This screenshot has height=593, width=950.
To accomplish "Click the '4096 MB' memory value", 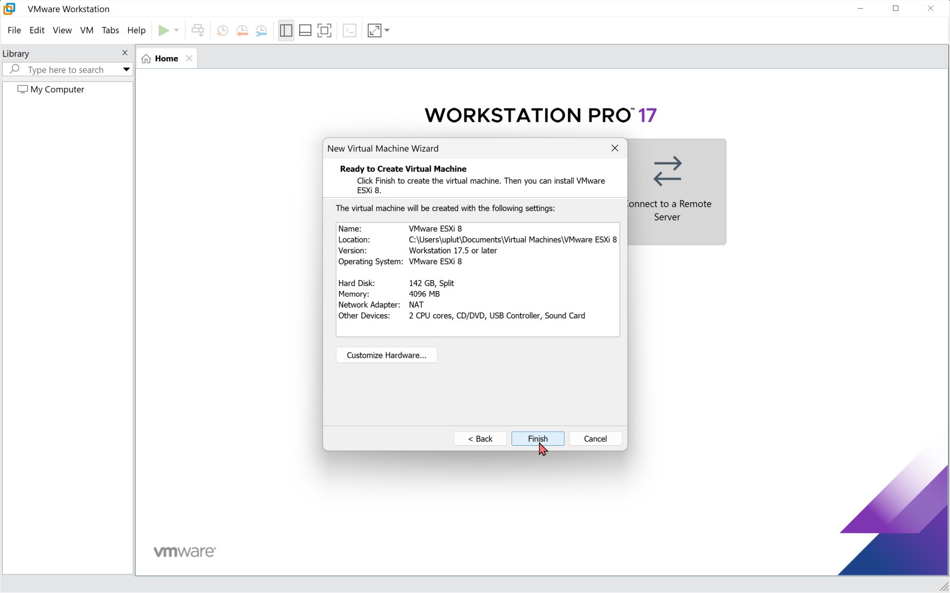I will click(424, 294).
